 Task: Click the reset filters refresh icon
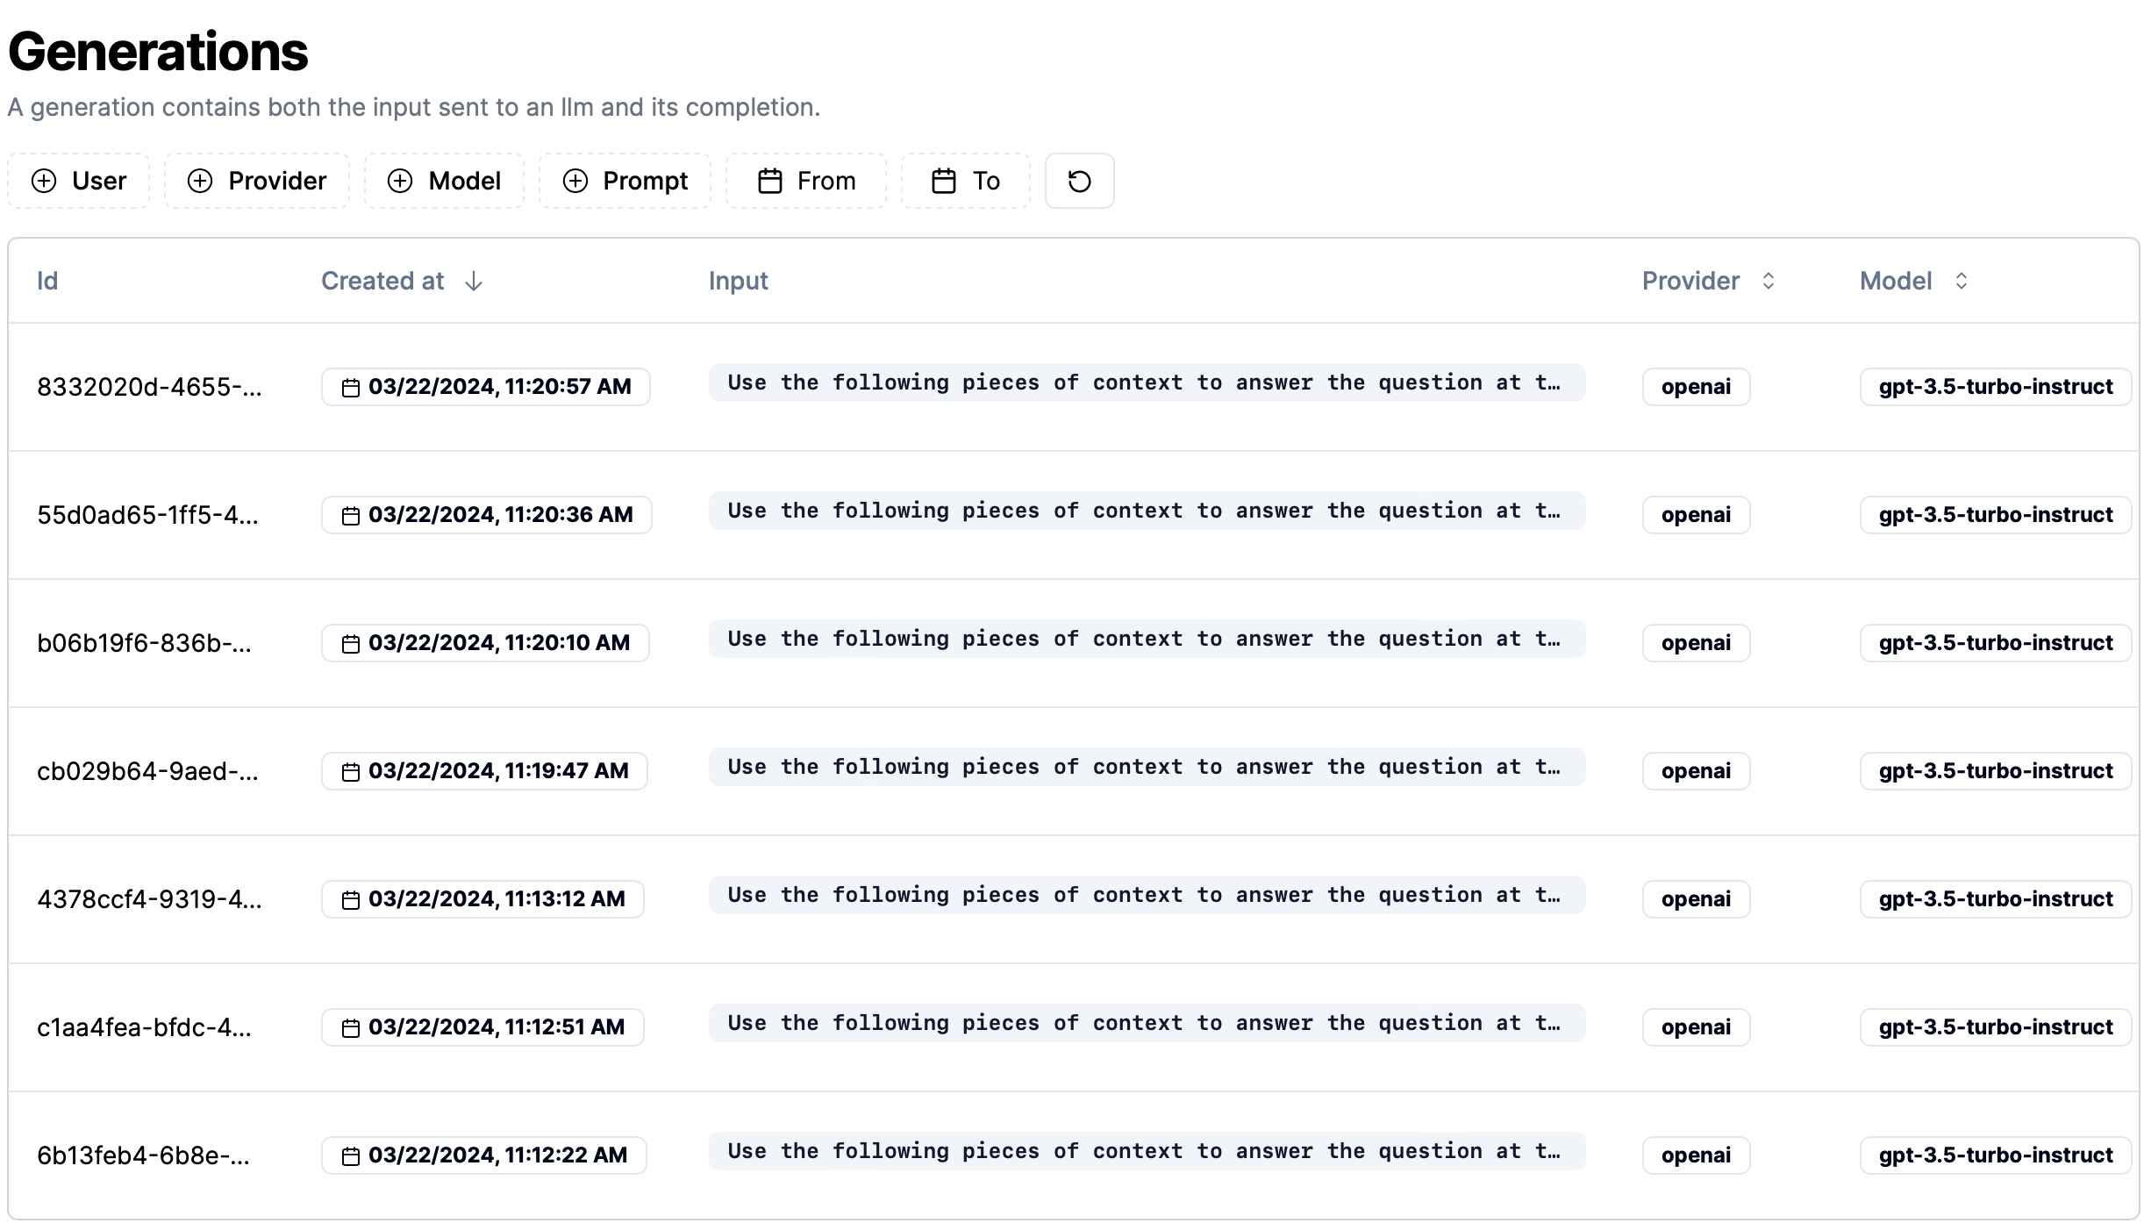tap(1079, 181)
